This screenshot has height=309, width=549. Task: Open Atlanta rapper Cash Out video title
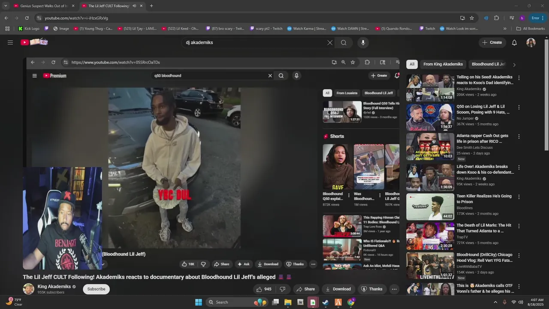click(x=483, y=139)
